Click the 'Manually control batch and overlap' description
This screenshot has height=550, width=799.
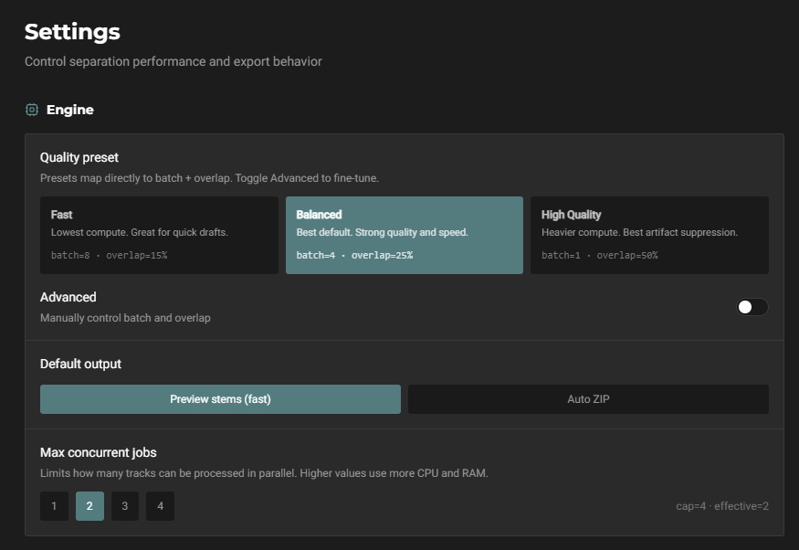coord(125,318)
